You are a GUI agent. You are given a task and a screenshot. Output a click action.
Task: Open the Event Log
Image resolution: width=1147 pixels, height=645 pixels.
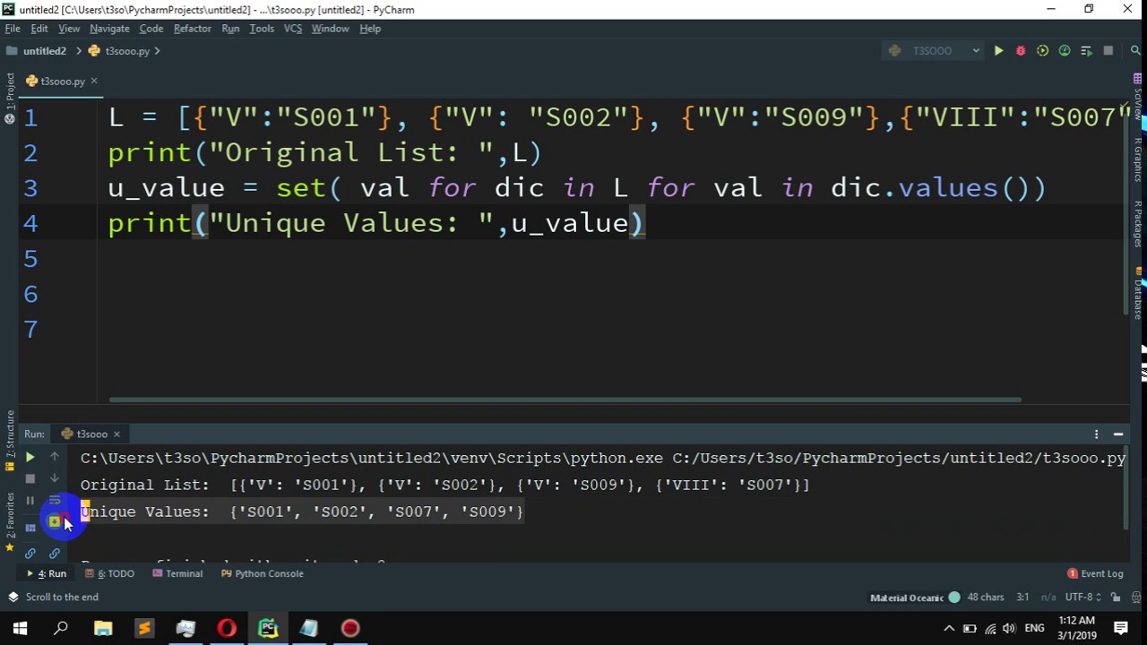1095,573
